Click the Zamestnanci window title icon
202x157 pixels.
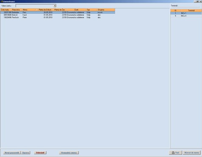(2, 1)
